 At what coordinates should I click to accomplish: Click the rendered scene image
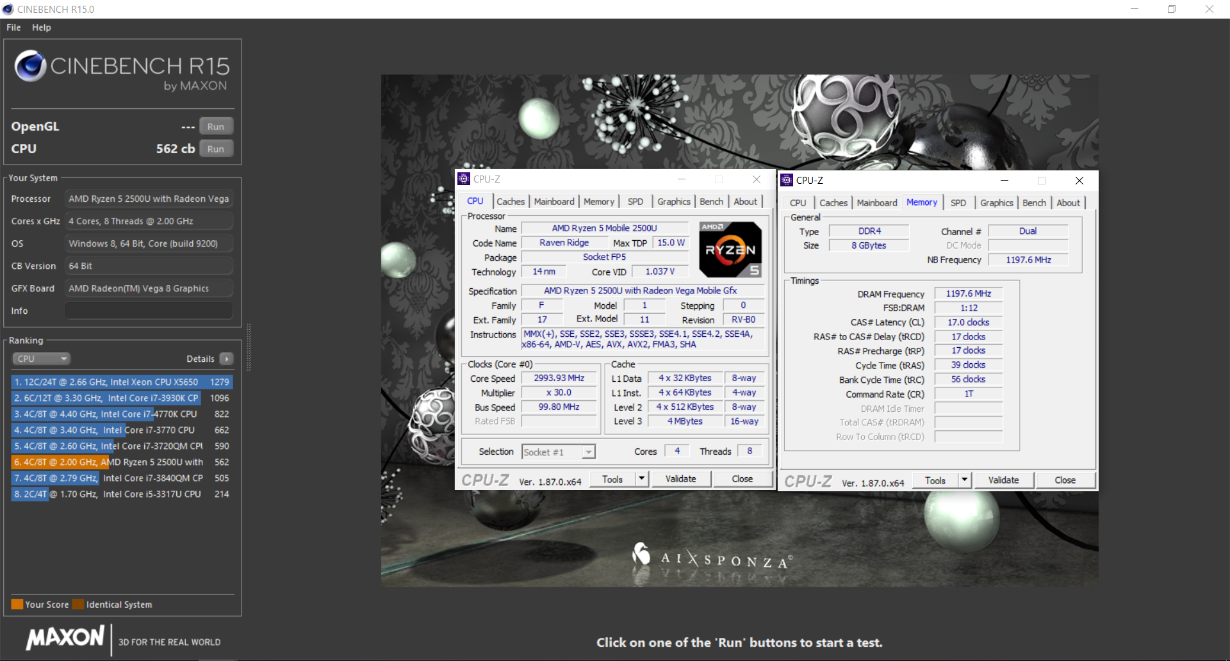coord(739,330)
